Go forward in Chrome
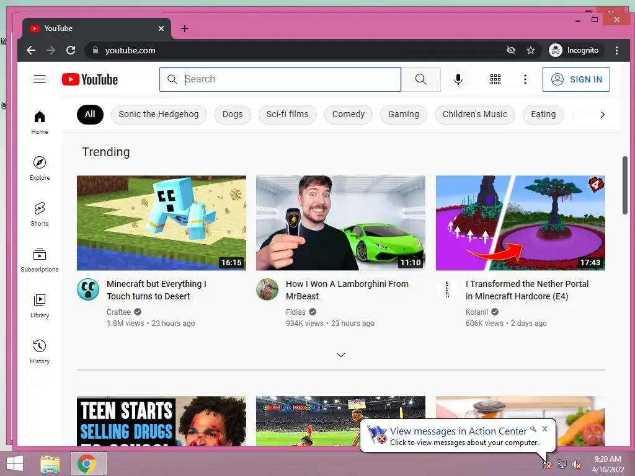Image resolution: width=635 pixels, height=476 pixels. [x=51, y=50]
